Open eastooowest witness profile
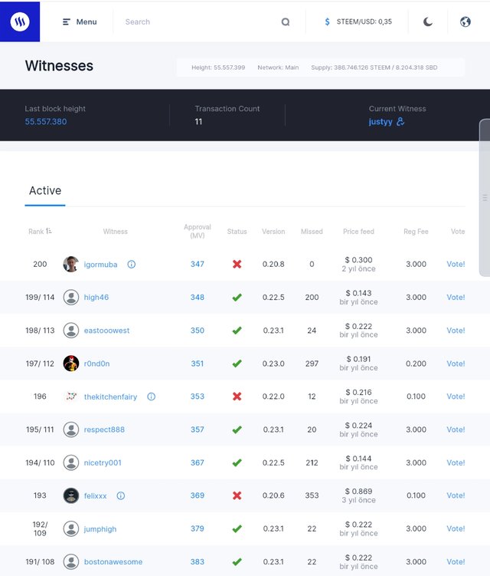Viewport: 490px width, 576px height. coord(106,331)
